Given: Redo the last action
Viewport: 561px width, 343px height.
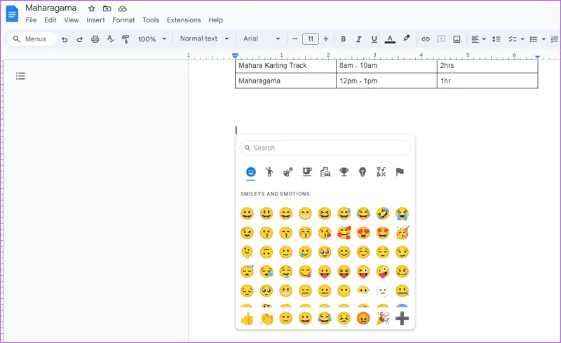Looking at the screenshot, I should 79,39.
